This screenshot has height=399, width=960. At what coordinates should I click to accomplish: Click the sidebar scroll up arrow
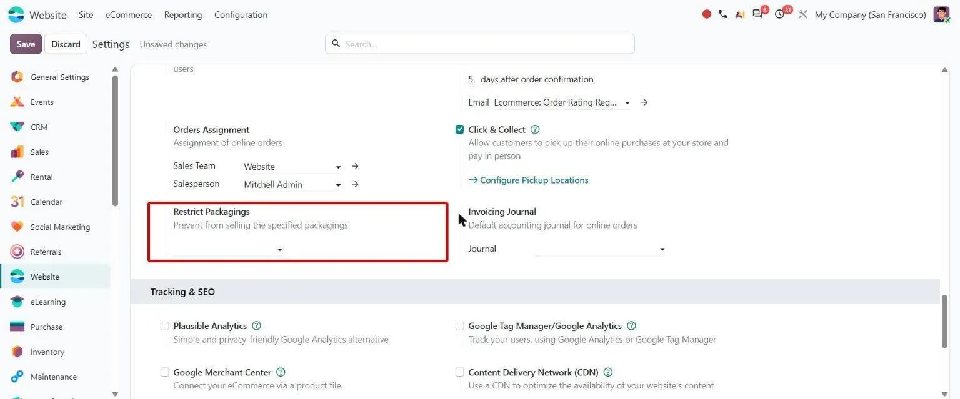[x=115, y=69]
